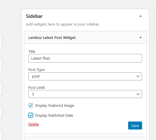Click the Title field label

click(x=32, y=51)
